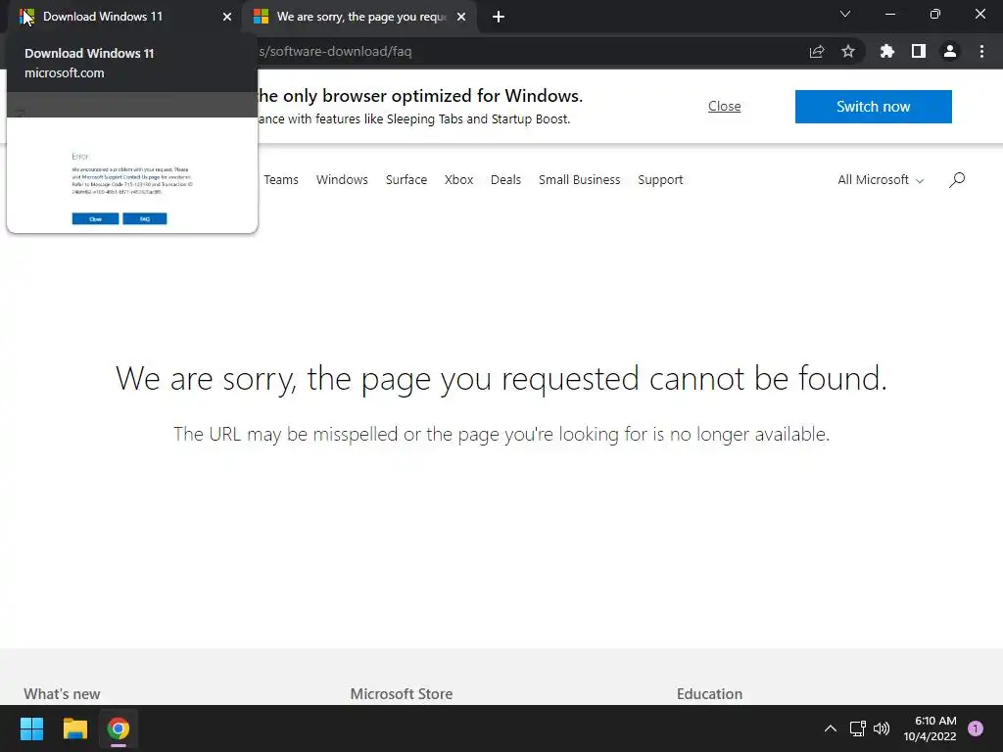Open the tab search dropdown chevron
Screen dimensions: 1003x752
(x=845, y=14)
